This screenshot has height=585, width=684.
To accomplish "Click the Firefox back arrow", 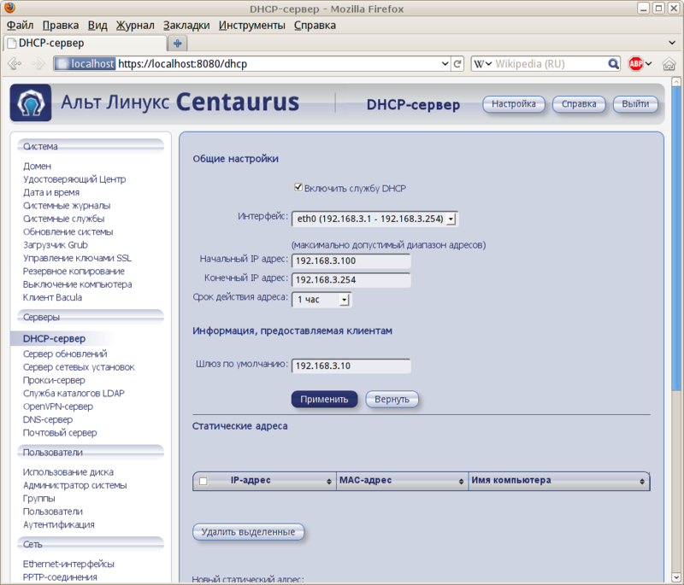I will click(x=15, y=64).
